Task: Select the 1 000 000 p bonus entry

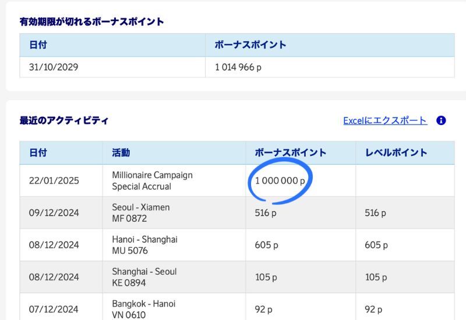Action: tap(280, 180)
